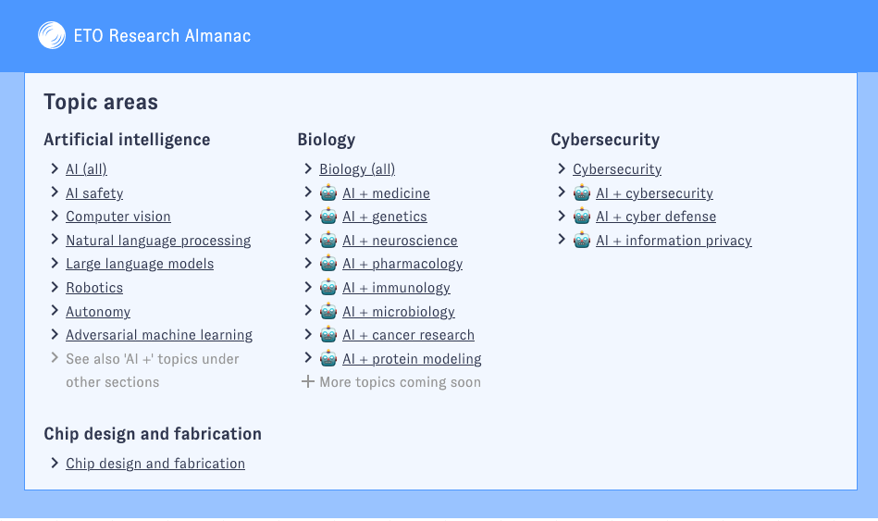This screenshot has height=521, width=878.
Task: Click the plus icon before More topics coming soon
Action: click(x=307, y=381)
